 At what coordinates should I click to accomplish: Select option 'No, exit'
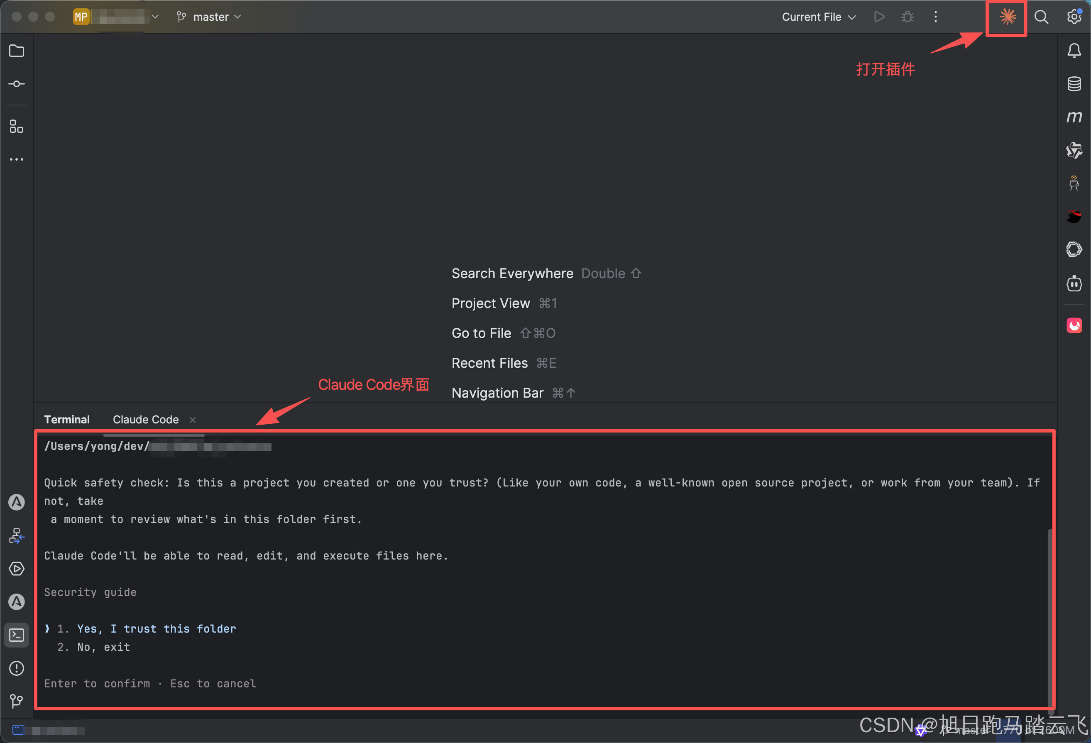[103, 647]
